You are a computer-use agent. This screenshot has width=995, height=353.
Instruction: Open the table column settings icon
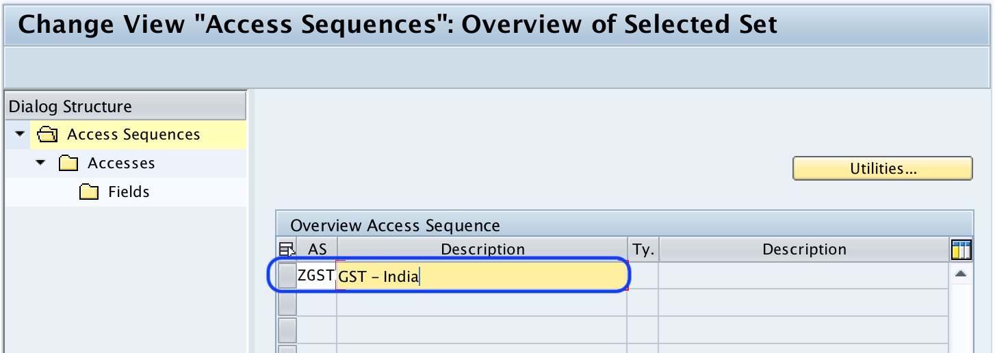tap(961, 250)
